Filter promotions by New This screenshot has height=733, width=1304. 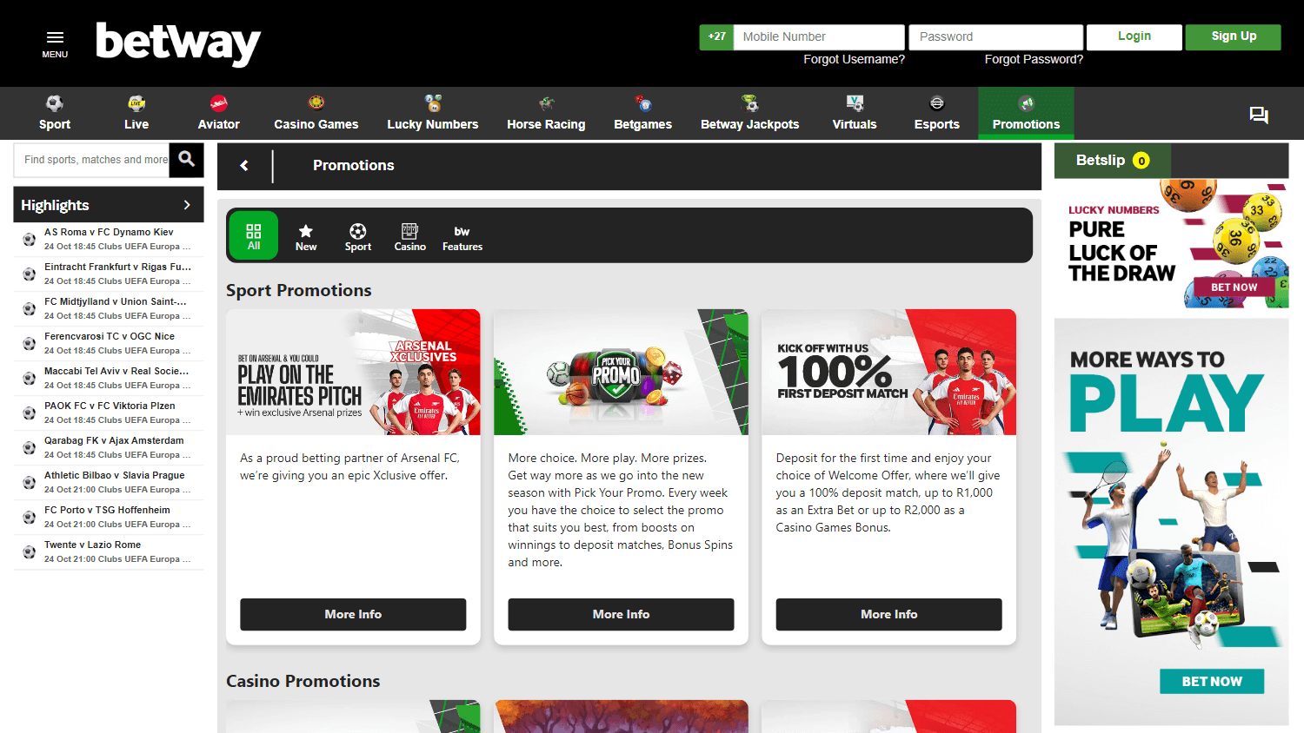coord(306,237)
